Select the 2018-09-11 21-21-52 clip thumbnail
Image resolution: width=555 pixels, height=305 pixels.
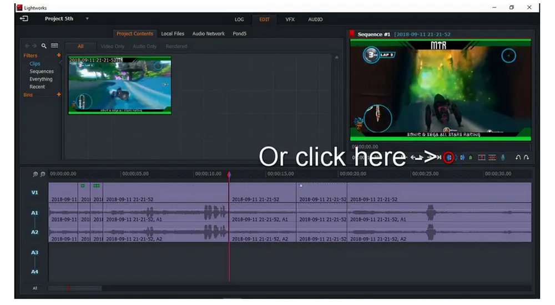120,85
